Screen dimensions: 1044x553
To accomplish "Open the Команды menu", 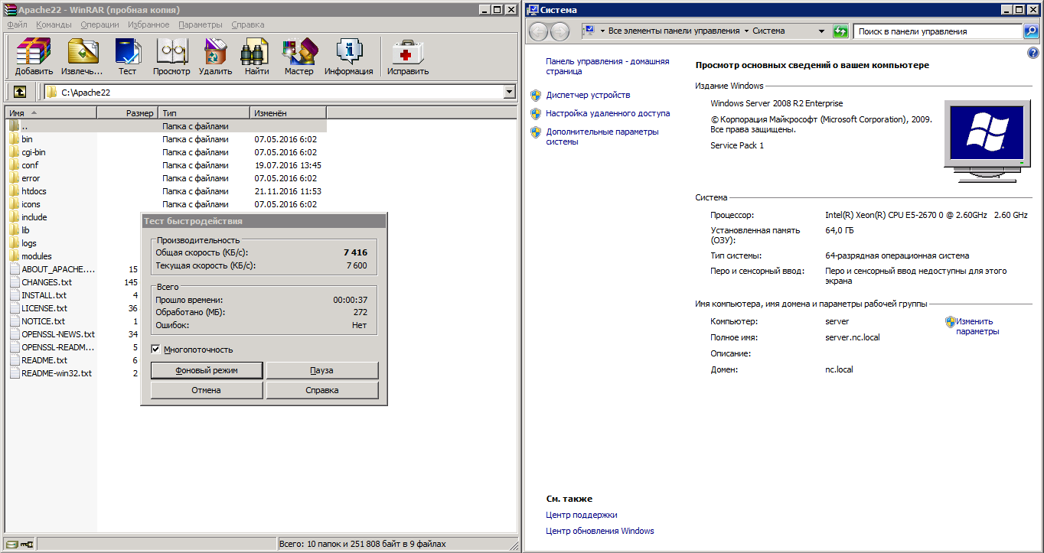I will tap(54, 24).
